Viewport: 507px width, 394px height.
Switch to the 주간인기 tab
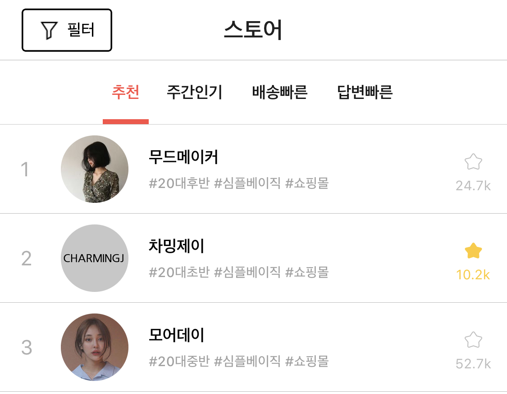click(194, 92)
